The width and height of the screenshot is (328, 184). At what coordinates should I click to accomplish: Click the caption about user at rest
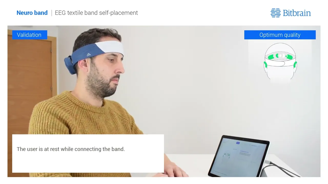pos(71,149)
